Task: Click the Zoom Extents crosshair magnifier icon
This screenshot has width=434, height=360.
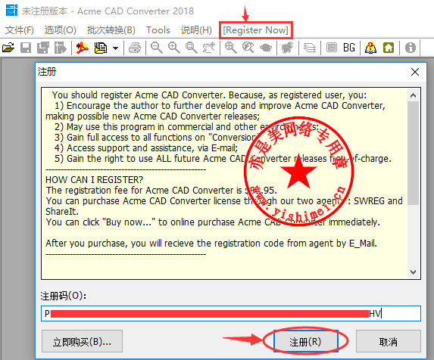Action: tap(230, 48)
